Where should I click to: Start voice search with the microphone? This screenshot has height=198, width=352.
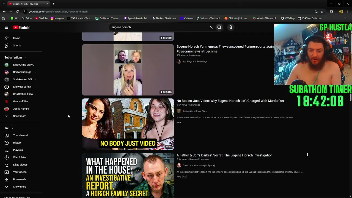coord(231,27)
